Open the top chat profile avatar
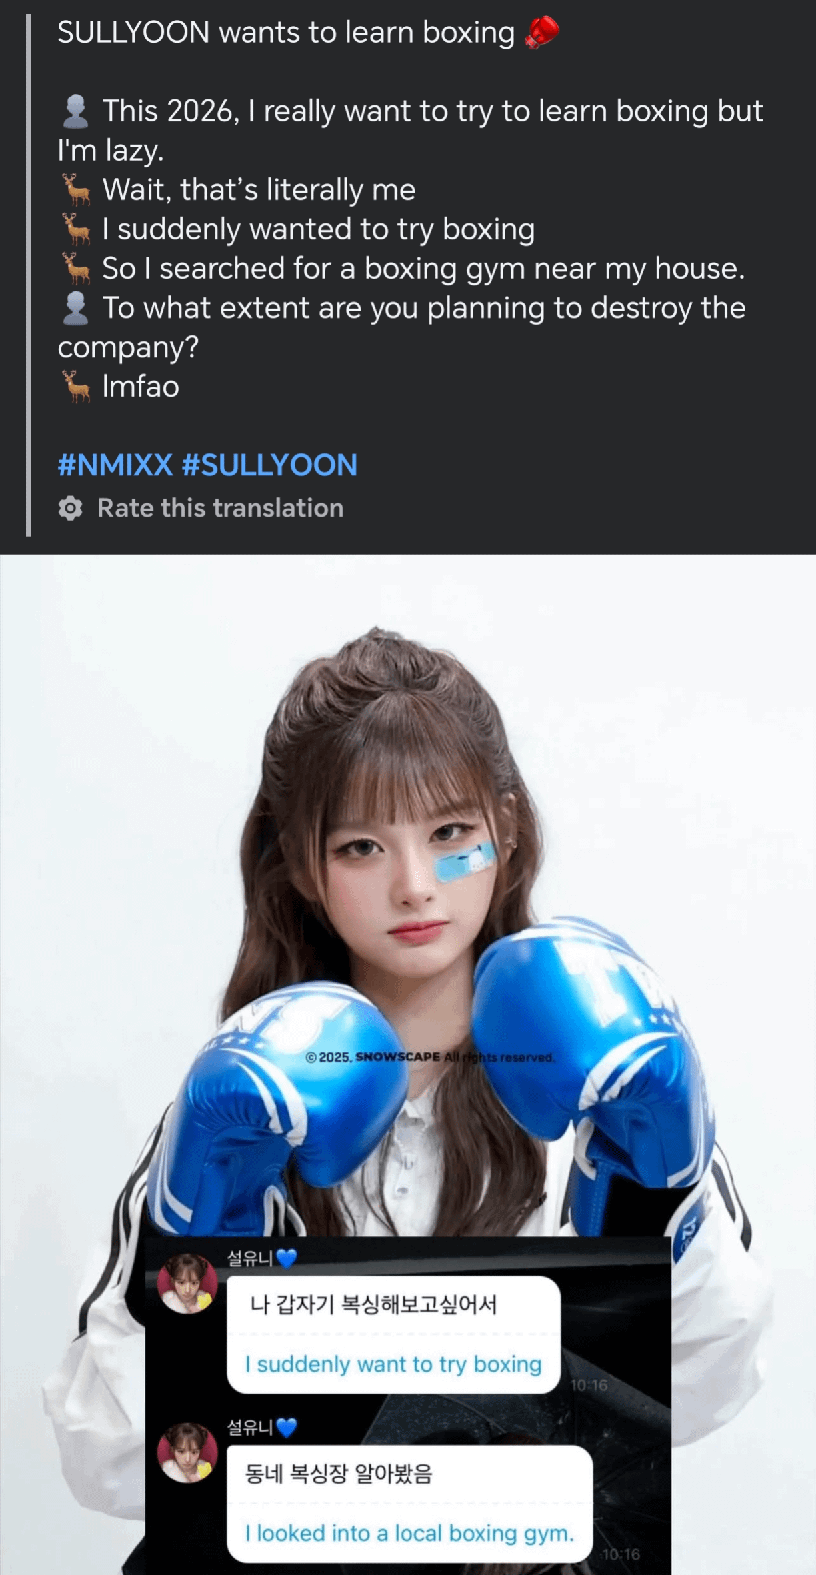 click(x=187, y=1283)
